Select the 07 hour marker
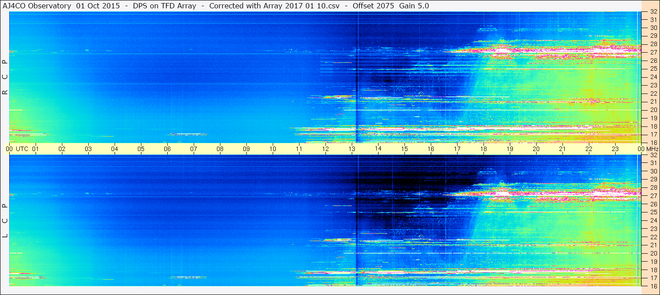The height and width of the screenshot is (295, 660). point(194,149)
